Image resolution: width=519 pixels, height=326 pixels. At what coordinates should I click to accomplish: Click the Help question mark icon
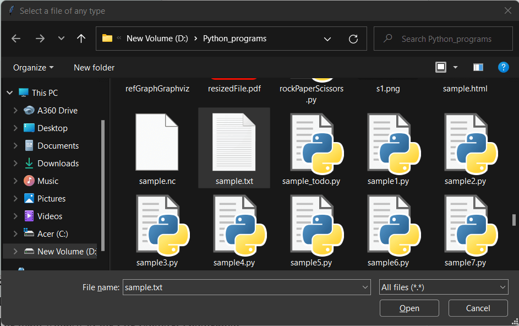pyautogui.click(x=503, y=67)
